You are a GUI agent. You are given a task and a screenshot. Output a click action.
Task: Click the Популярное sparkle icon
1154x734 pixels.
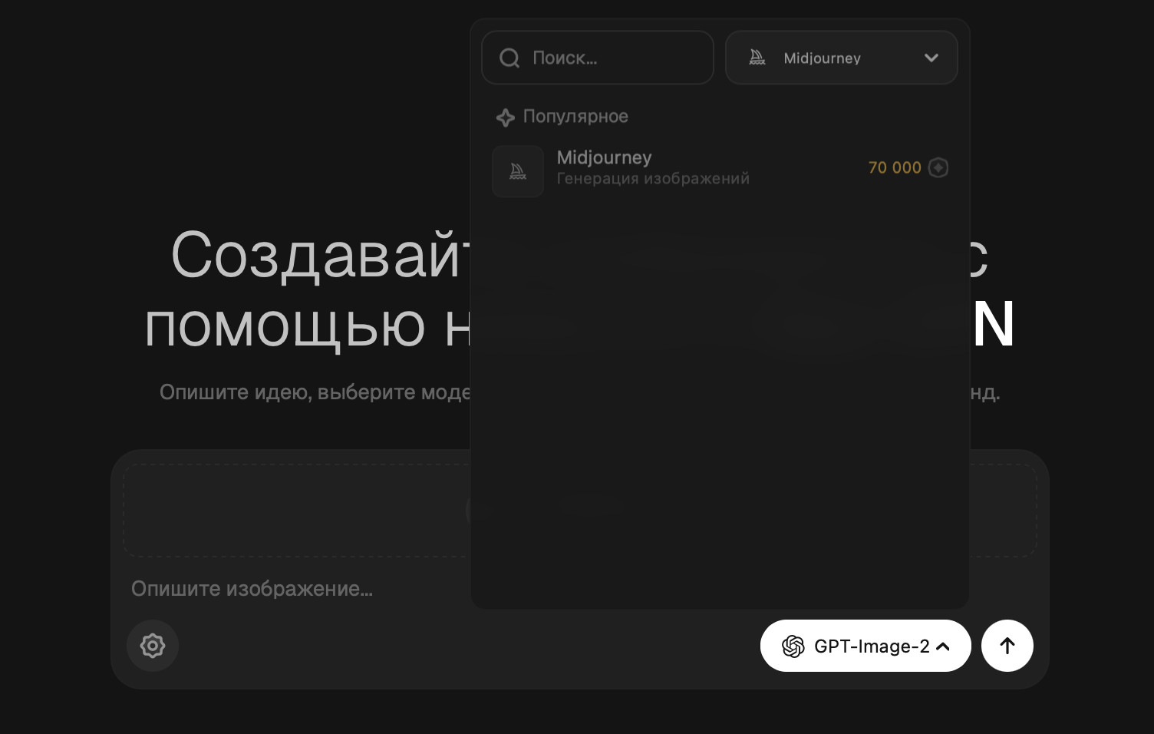coord(505,117)
